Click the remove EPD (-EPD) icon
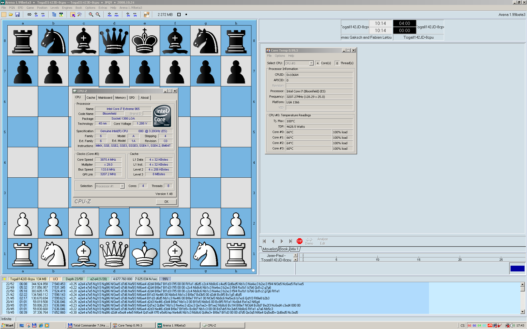 [x=135, y=15]
